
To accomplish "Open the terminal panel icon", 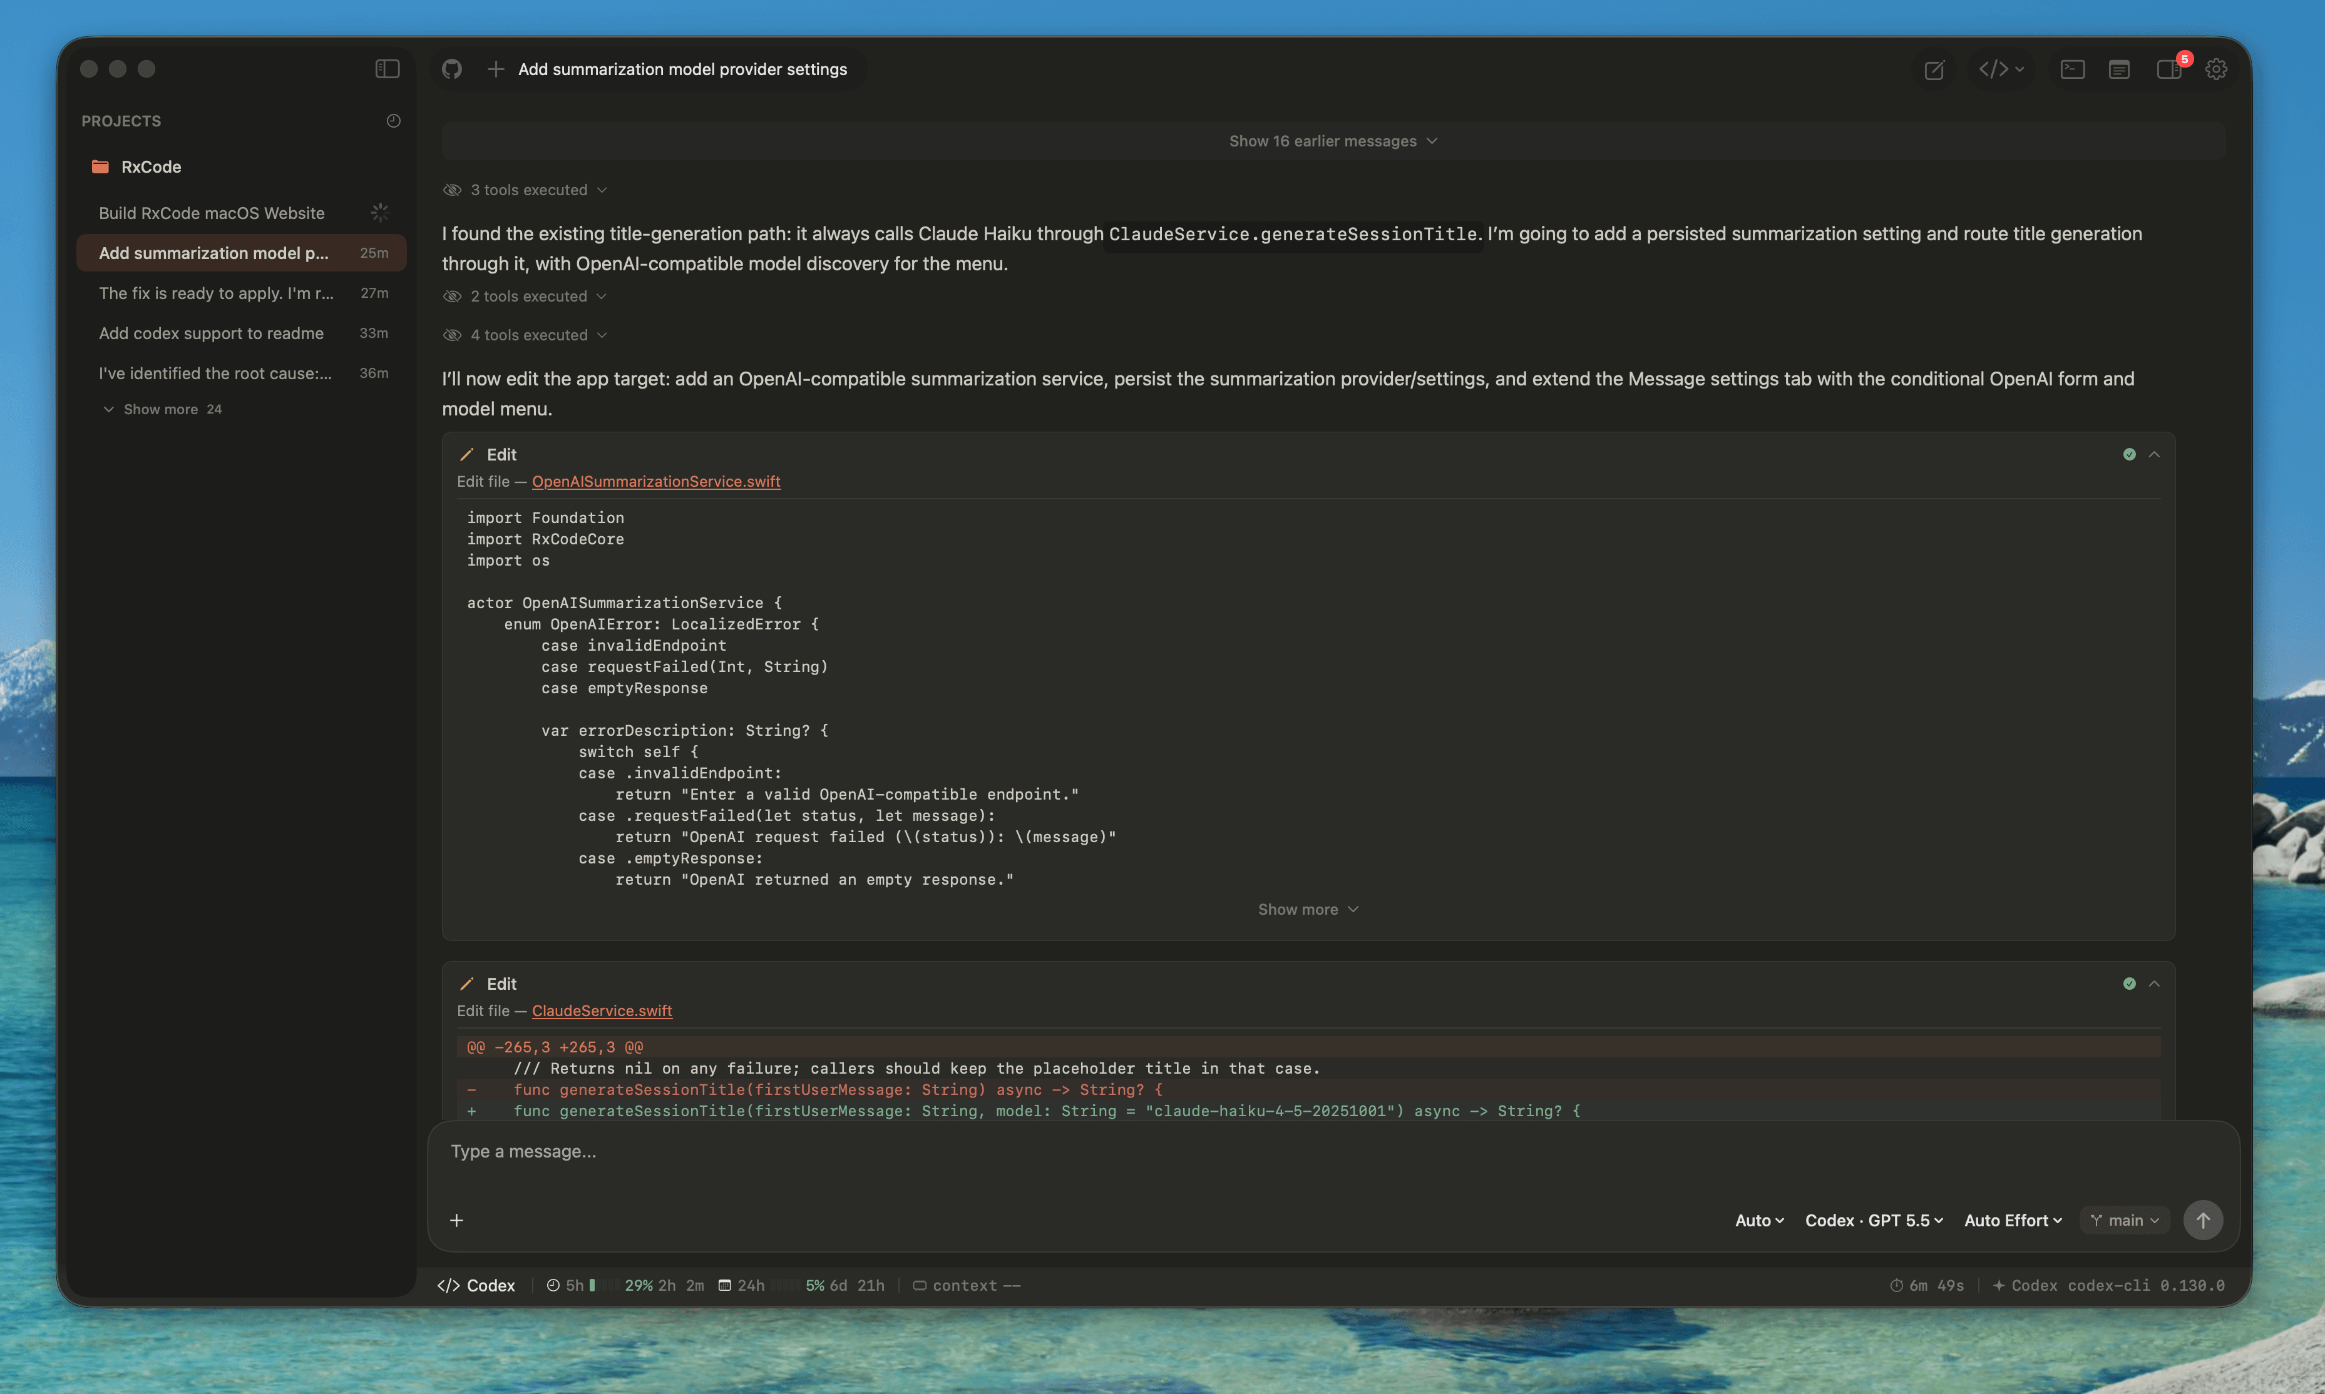I will click(2072, 69).
